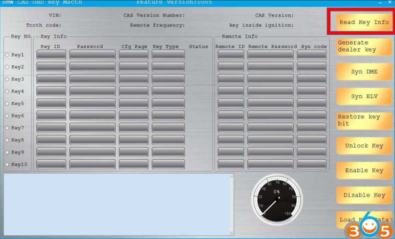Viewport: 395px width, 239px height.
Task: Click the Key ID field for Key1
Action: pos(51,54)
